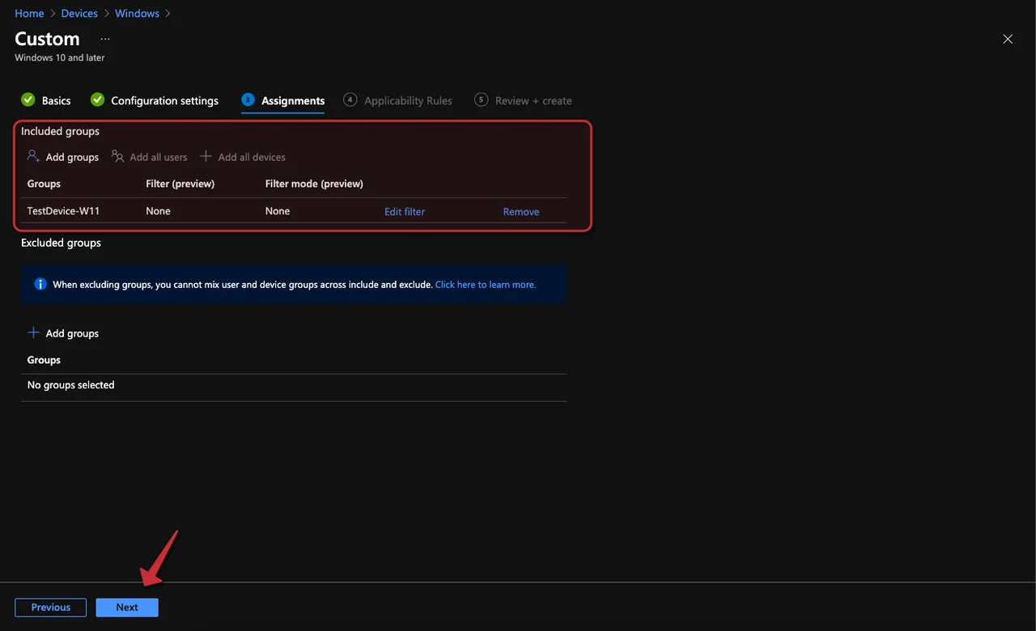This screenshot has width=1036, height=631.
Task: Click the Next button
Action: click(x=127, y=608)
